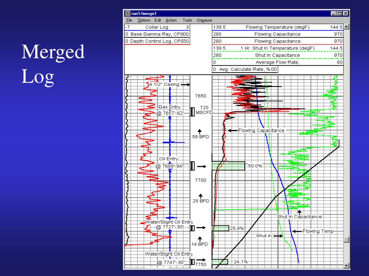Click the 4 1/2" Casing annotation

[x=164, y=84]
